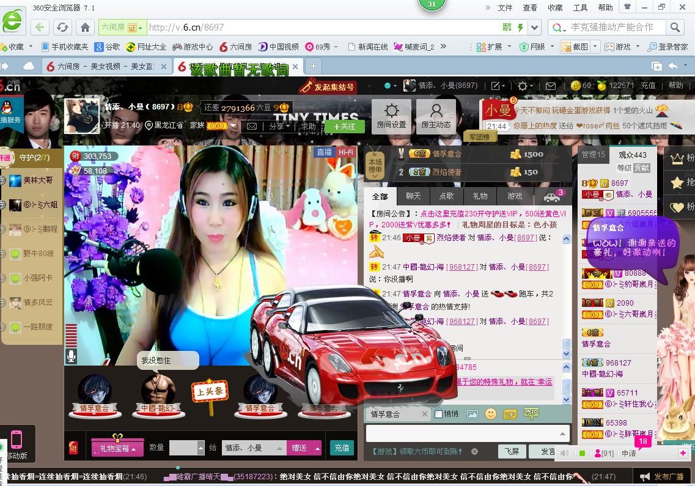This screenshot has height=486, width=695.
Task: Open the mail envelope in top bar
Action: [x=551, y=86]
